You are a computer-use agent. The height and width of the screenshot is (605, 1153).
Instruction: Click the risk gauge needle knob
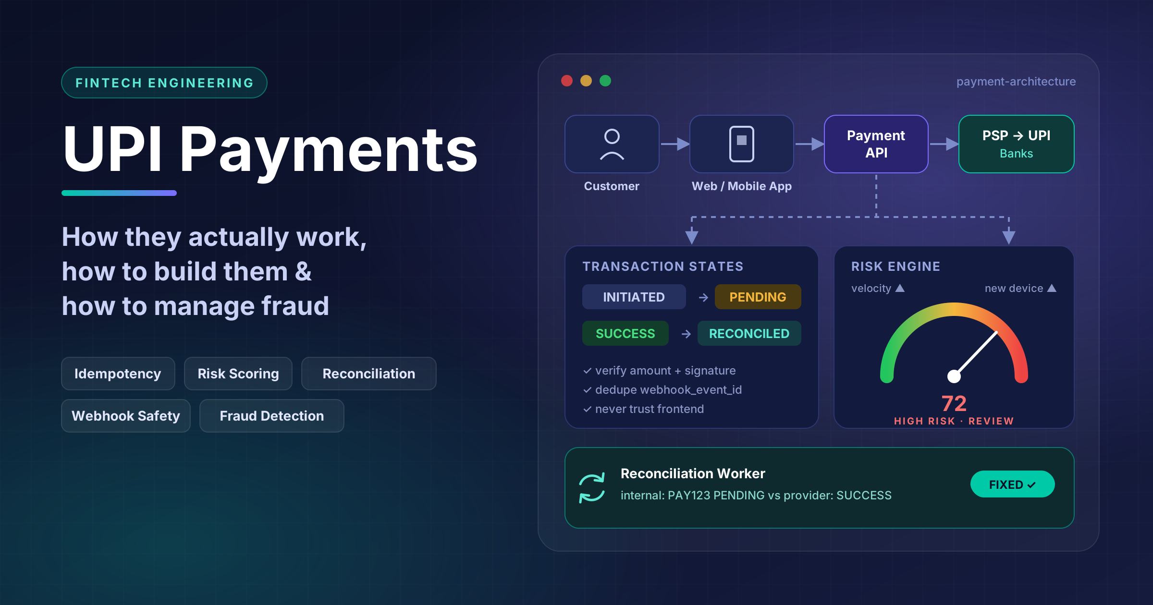click(954, 376)
